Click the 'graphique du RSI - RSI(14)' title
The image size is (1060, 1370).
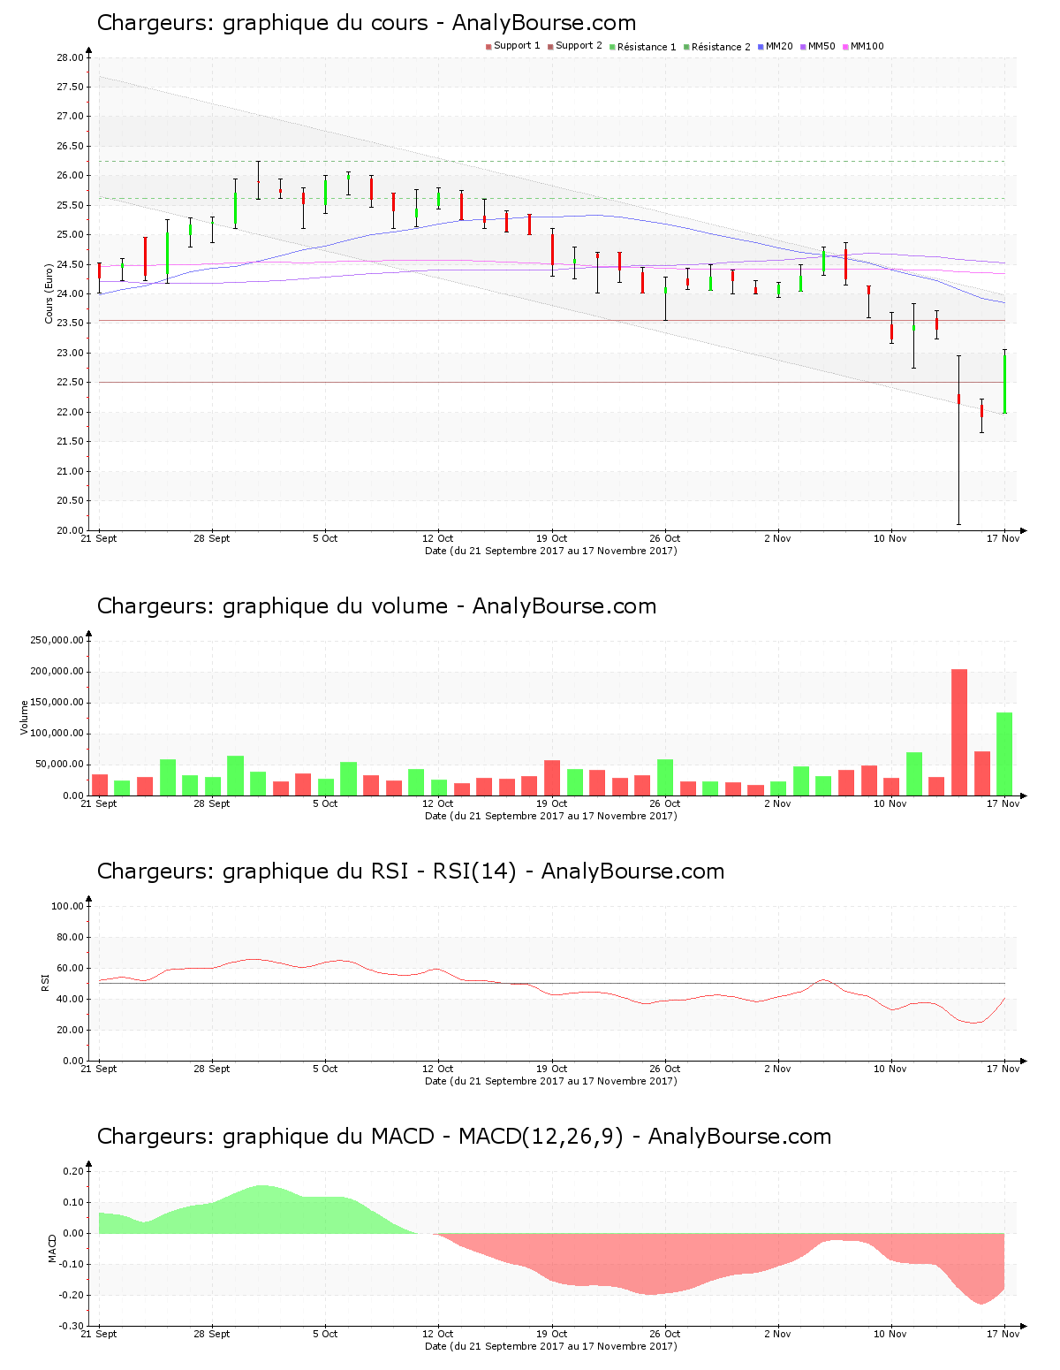click(410, 871)
